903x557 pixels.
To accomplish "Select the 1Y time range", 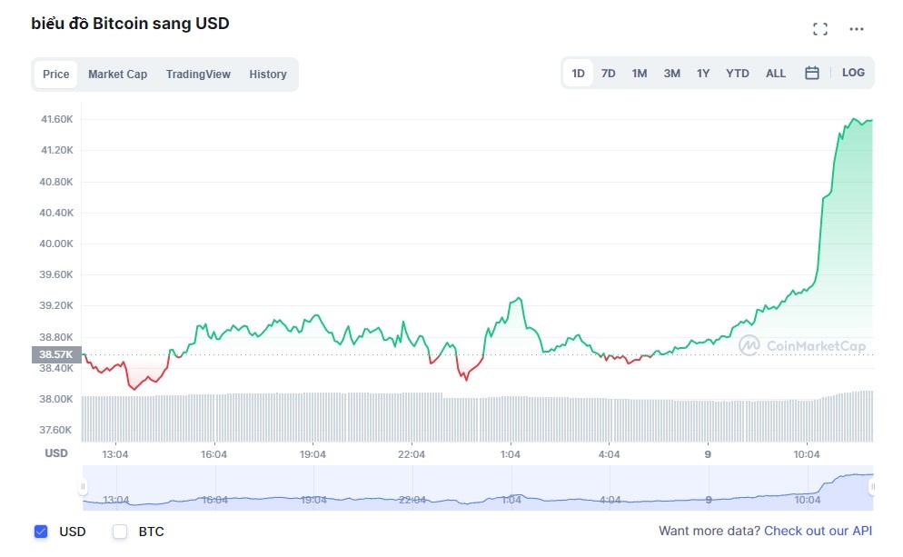I will [702, 73].
